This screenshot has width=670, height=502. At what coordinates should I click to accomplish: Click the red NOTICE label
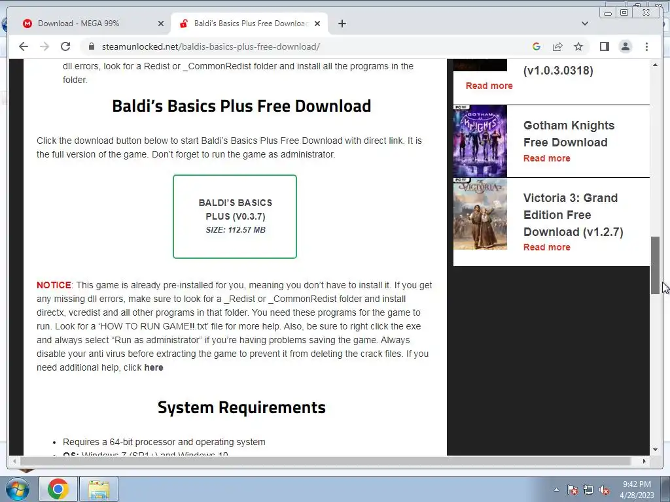(54, 285)
